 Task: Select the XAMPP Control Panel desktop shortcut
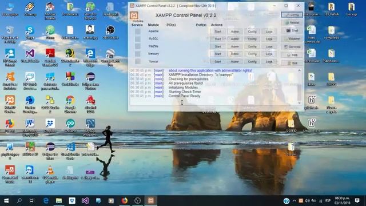coord(10,104)
